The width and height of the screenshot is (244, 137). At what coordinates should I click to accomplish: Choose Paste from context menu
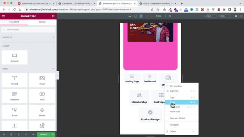coord(181,102)
